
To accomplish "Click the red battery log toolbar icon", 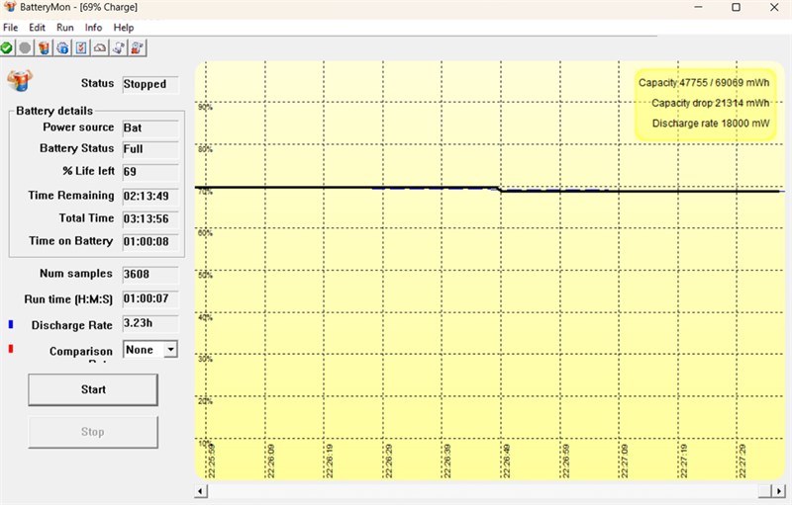I will [x=138, y=47].
